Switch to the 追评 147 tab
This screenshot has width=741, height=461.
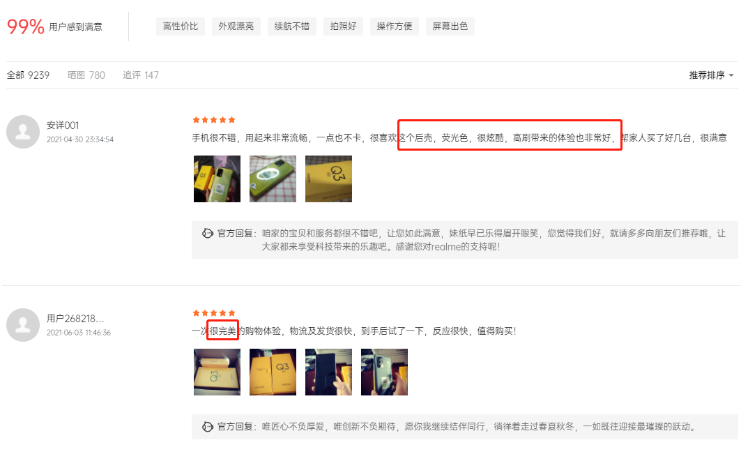coord(141,75)
